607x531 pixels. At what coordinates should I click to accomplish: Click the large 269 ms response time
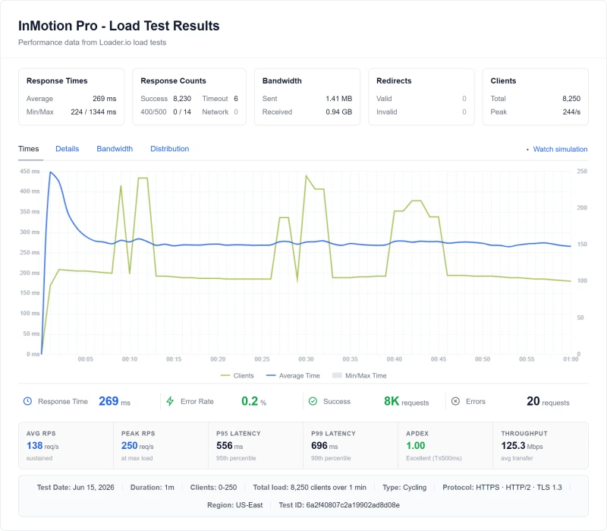pos(115,401)
